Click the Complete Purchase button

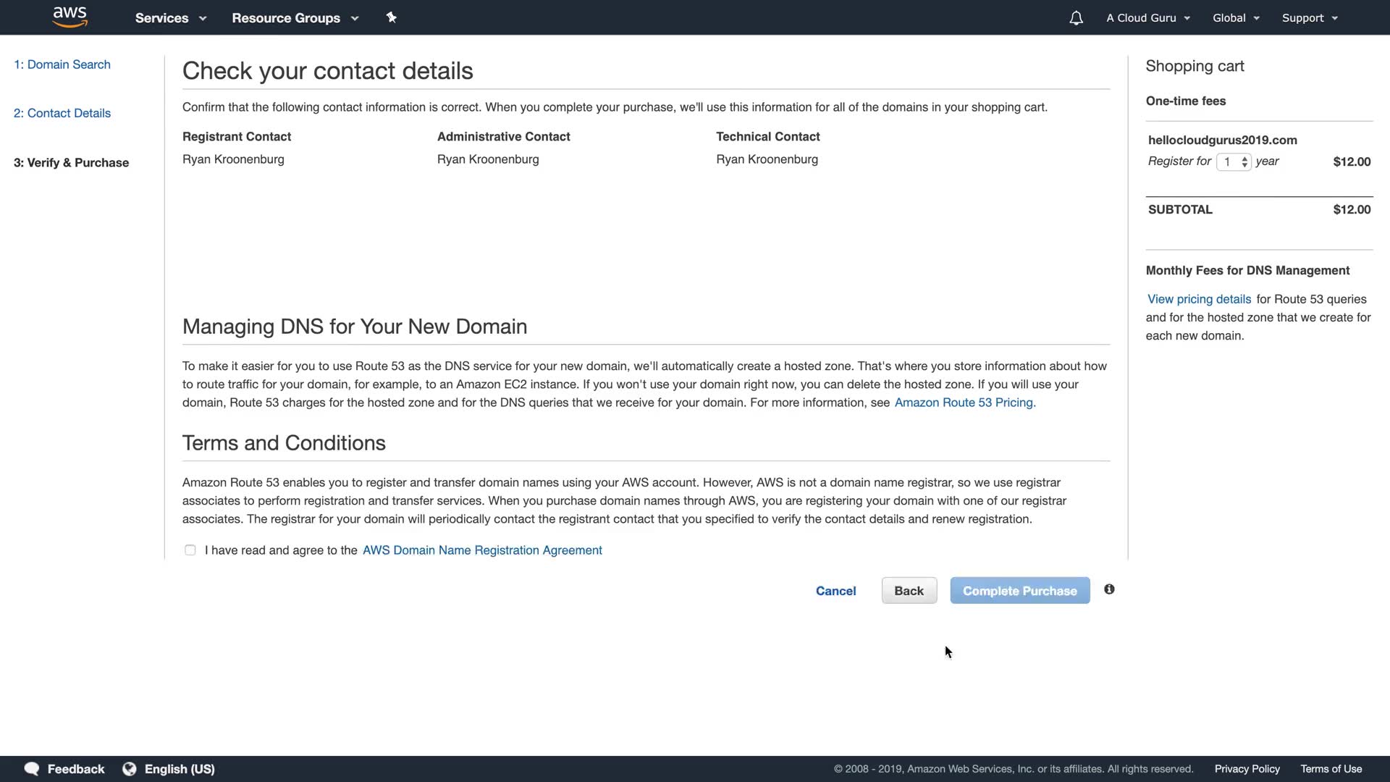click(x=1019, y=591)
